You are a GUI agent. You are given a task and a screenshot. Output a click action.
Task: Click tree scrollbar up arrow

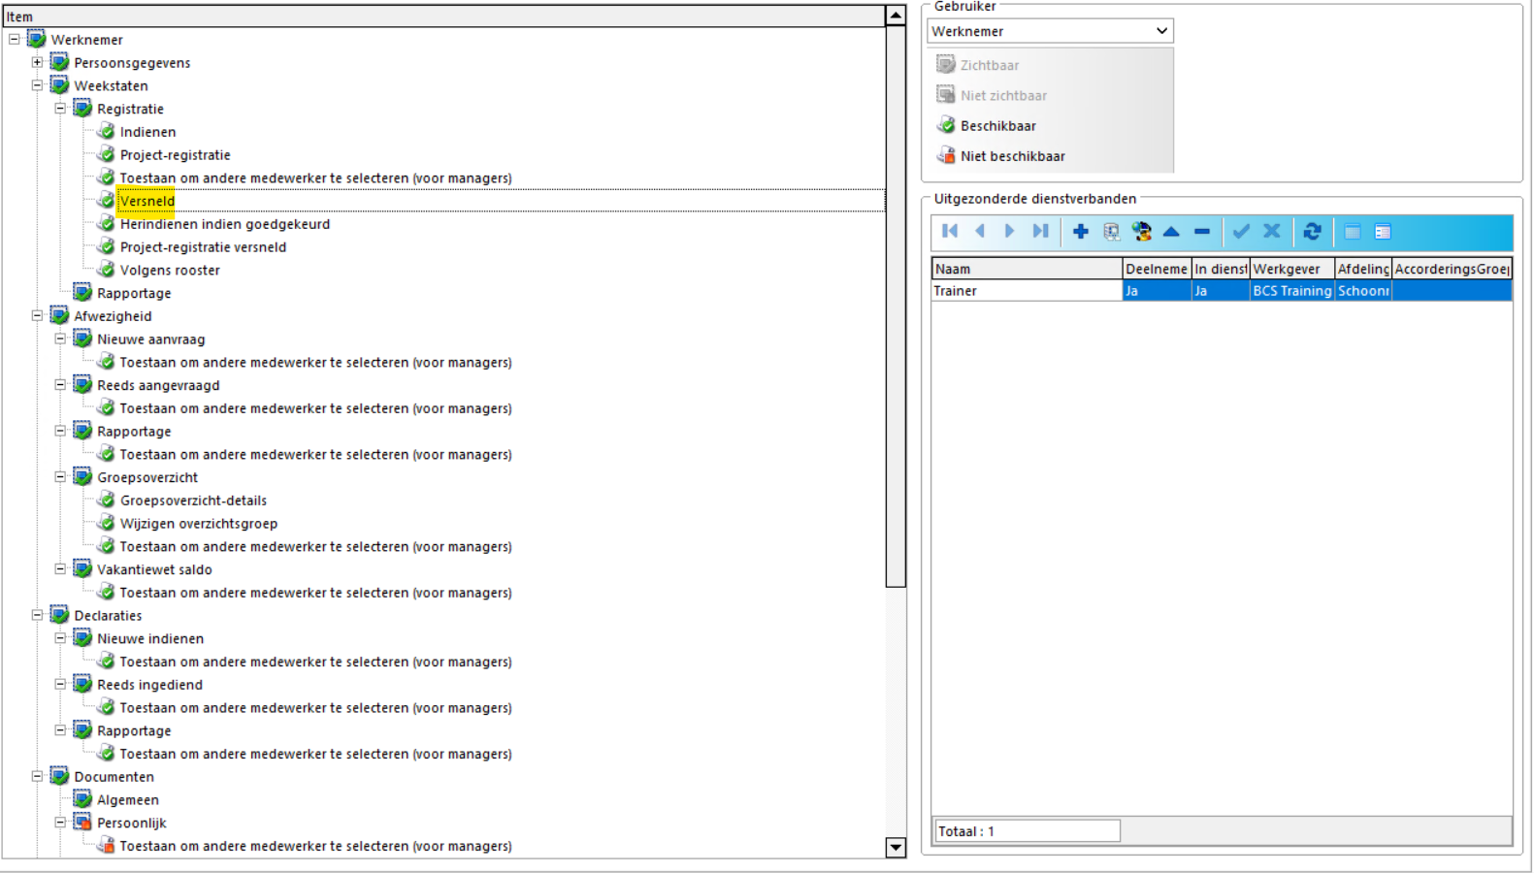coord(896,15)
